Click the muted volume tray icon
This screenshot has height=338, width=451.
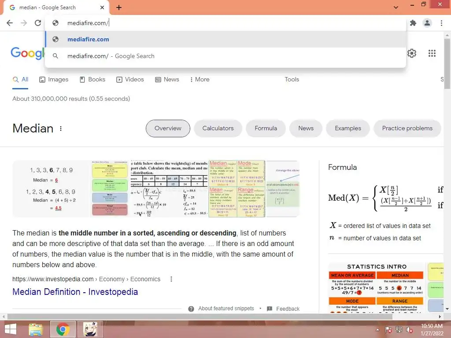coord(410,330)
